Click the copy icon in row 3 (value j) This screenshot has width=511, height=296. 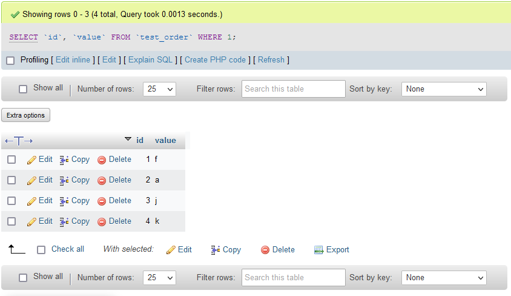click(x=64, y=201)
